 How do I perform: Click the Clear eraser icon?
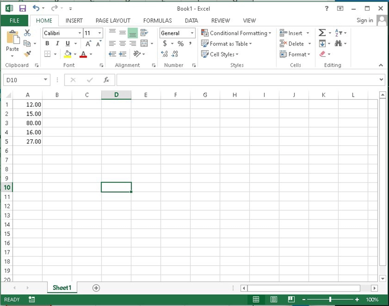[322, 54]
